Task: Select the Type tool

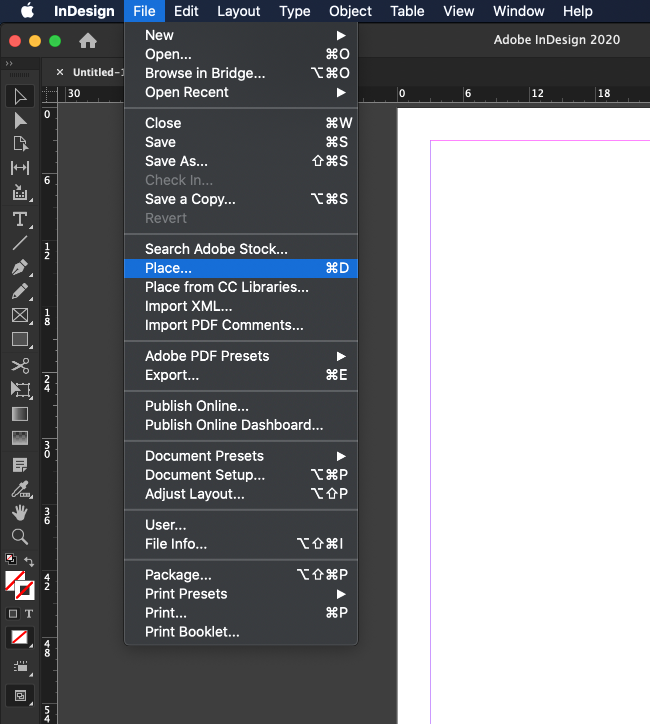Action: coord(20,220)
